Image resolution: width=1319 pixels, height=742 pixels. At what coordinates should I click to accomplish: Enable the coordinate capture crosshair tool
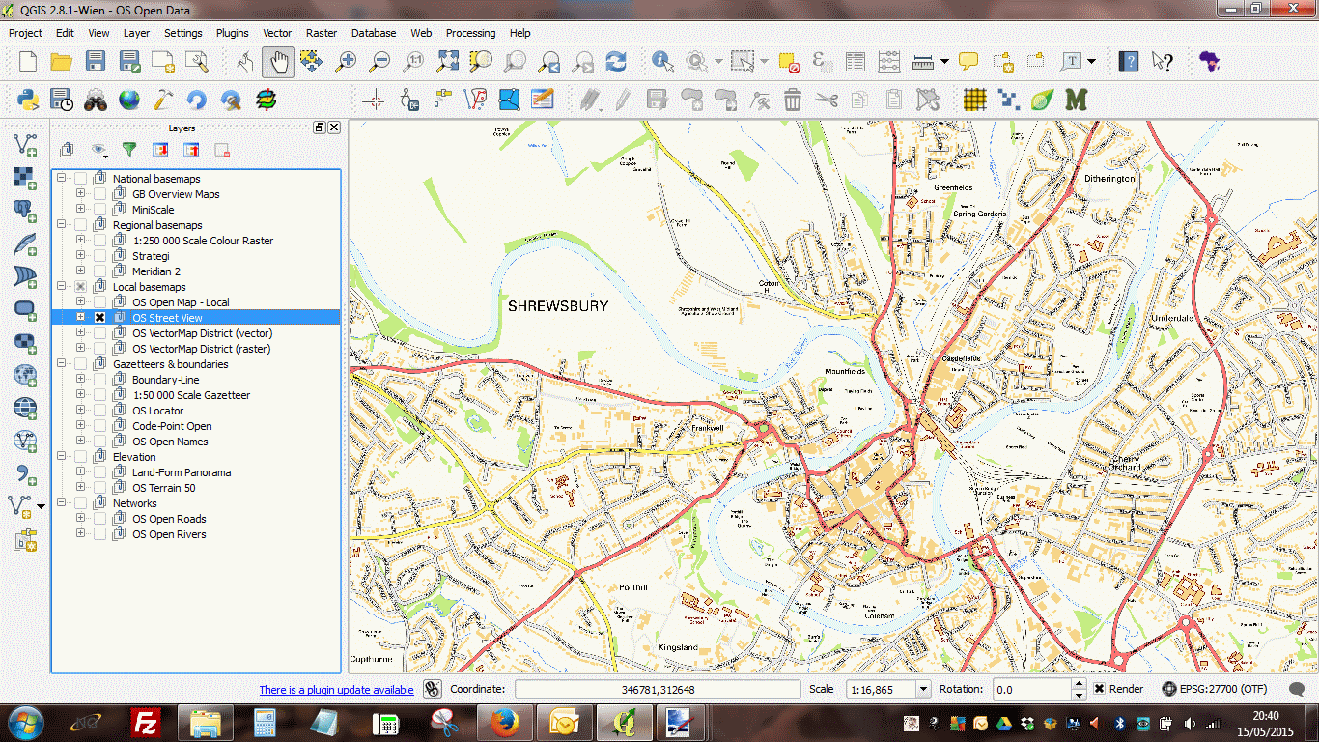click(x=375, y=99)
